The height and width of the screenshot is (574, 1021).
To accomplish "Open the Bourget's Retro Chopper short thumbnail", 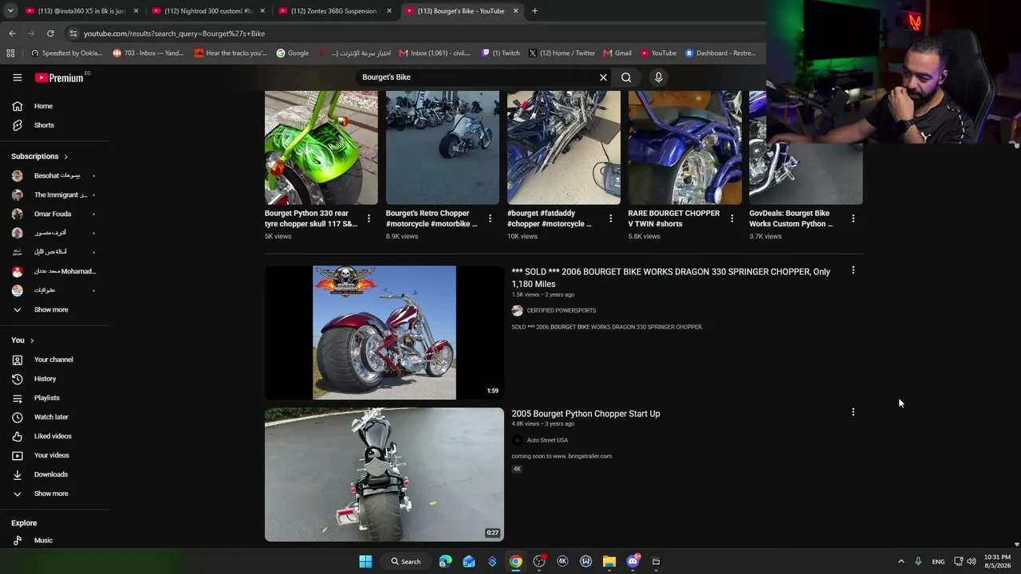I will coord(443,147).
